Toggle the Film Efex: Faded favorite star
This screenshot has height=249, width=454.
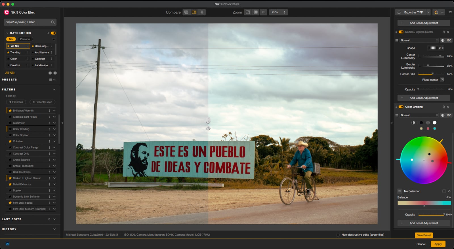[x=10, y=203]
